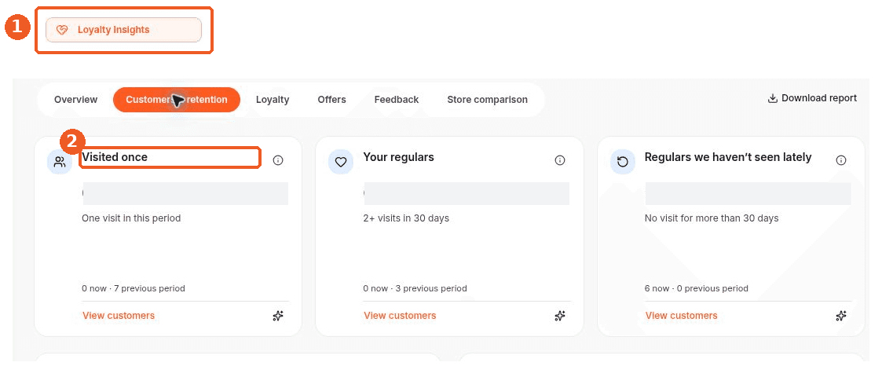Click 'Regulars we haven't seen lately' title
The height and width of the screenshot is (377, 882).
(728, 157)
